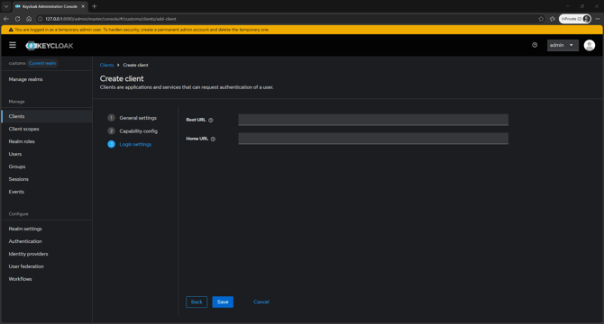Open Users in sidebar
The width and height of the screenshot is (604, 324).
coord(15,154)
